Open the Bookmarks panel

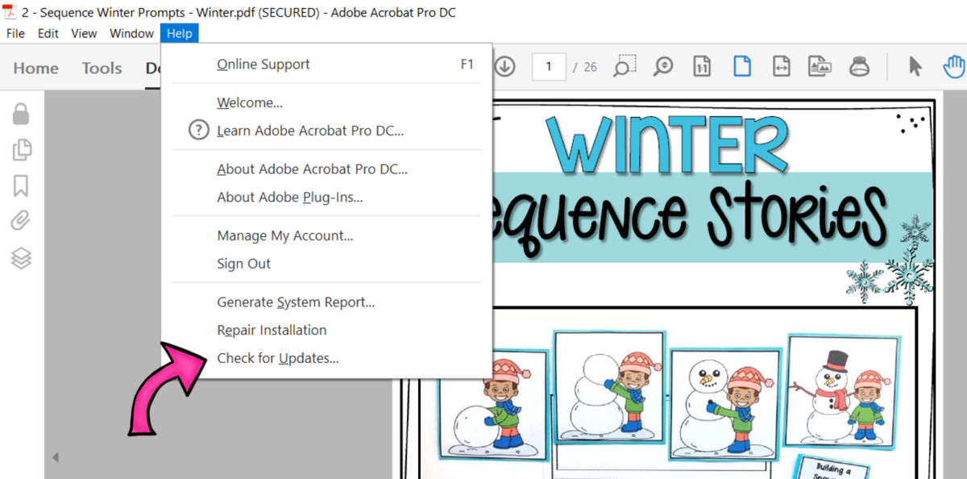coord(21,185)
